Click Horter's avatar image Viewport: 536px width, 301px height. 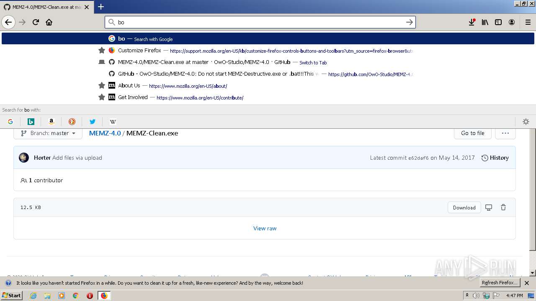[24, 158]
